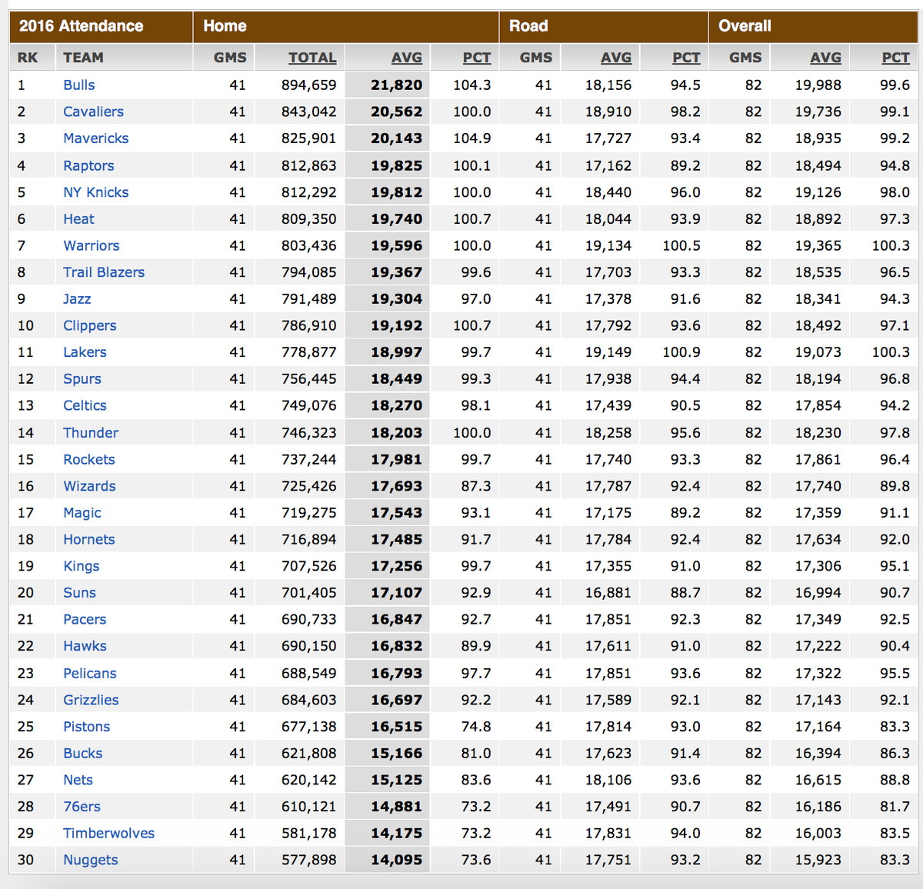Click the RK column header
Screen dimensions: 923x889
[x=28, y=58]
